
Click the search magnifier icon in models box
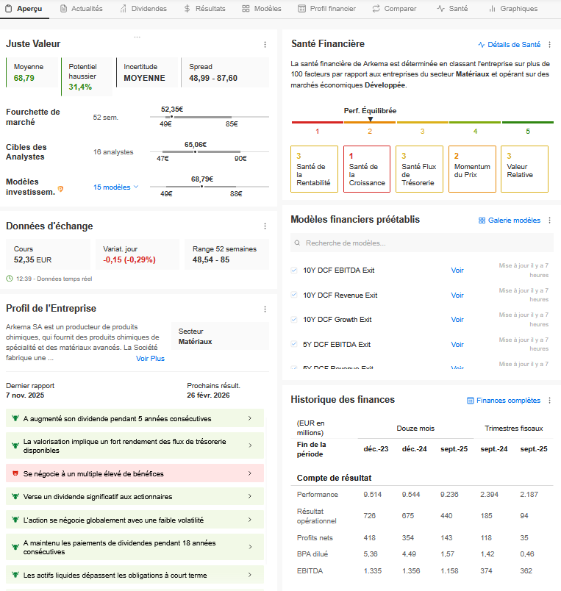(297, 243)
